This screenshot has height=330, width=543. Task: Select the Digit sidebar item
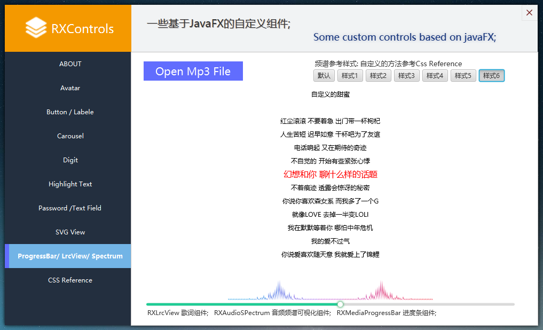(x=70, y=160)
